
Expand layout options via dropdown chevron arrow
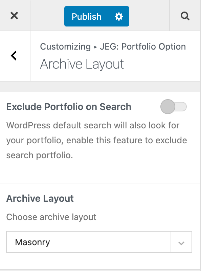[181, 243]
